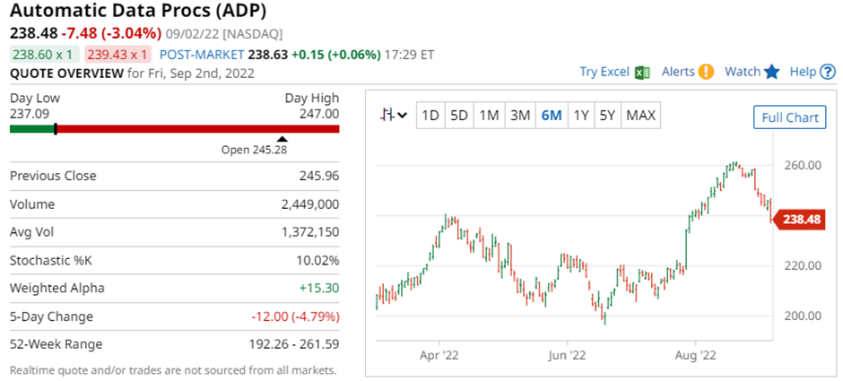Image resolution: width=843 pixels, height=381 pixels.
Task: Switch chart to 1Y timeframe
Action: (581, 115)
